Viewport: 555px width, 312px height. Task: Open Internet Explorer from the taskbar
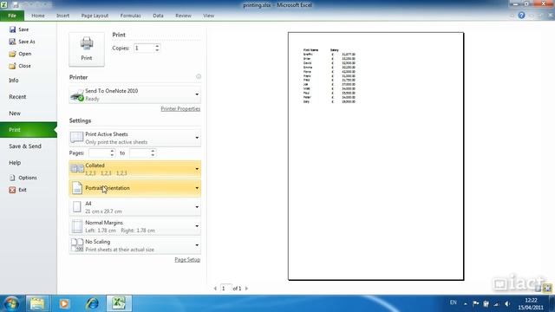(92, 303)
